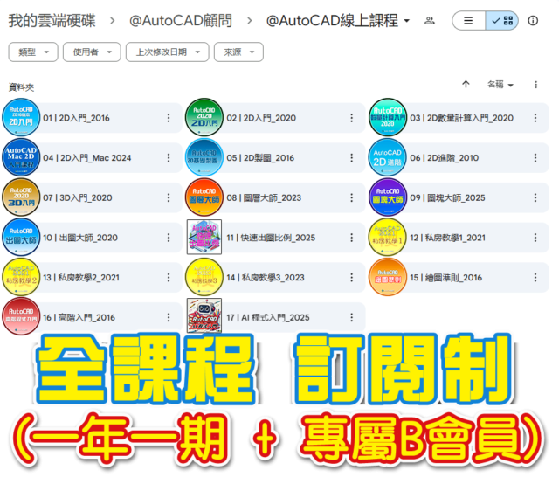
Task: Open folder icon for 08 | 圖層大師_2023
Action: [204, 197]
